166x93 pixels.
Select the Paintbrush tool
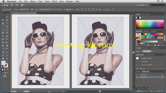[x=3, y=30]
